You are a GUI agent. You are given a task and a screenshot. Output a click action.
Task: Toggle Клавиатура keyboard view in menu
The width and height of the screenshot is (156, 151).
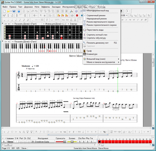pos(92,54)
